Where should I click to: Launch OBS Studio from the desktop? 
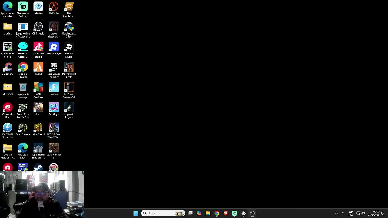click(38, 29)
